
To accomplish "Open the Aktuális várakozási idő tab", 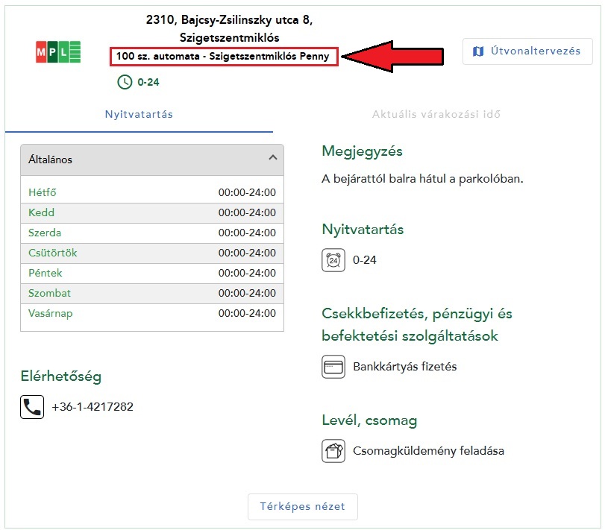I will 436,115.
